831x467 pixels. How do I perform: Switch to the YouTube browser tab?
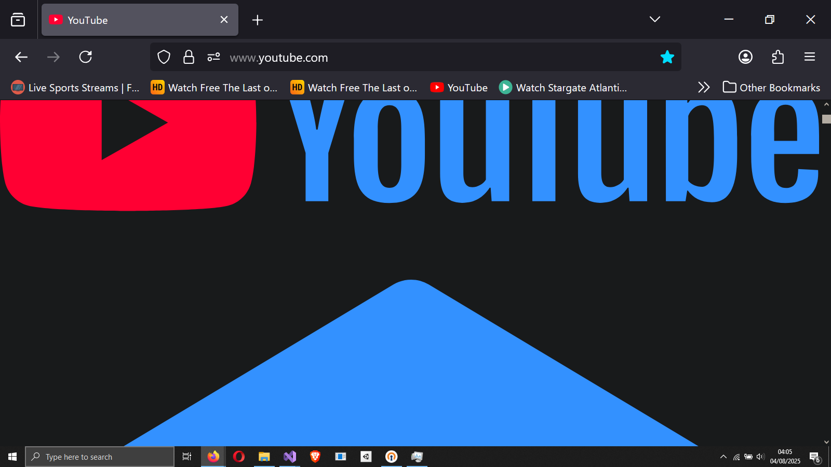point(140,20)
